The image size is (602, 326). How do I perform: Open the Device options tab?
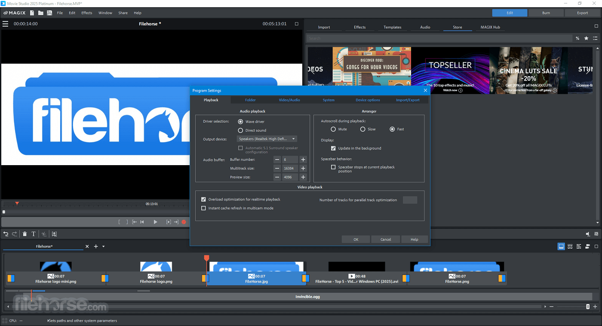[368, 100]
